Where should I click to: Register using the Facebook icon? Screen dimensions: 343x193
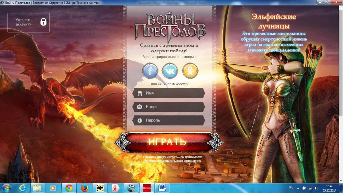[x=150, y=71]
